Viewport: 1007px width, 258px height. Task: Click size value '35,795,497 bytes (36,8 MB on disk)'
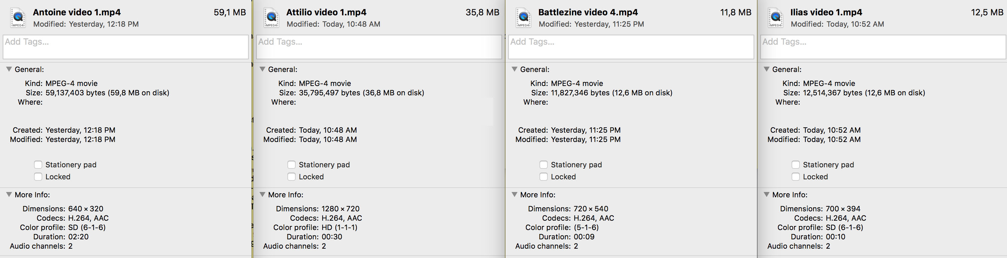pos(362,93)
